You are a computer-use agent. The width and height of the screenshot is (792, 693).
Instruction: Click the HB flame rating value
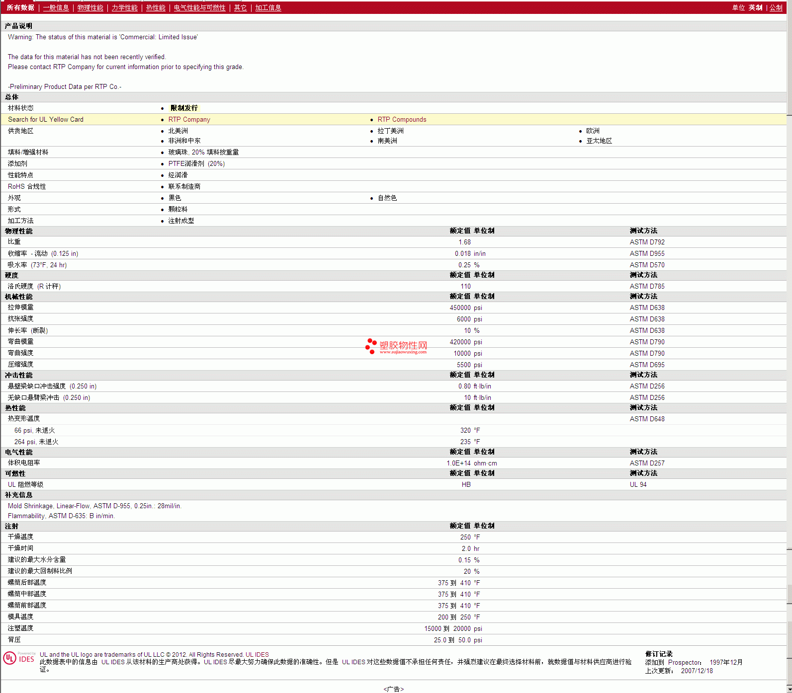[466, 484]
